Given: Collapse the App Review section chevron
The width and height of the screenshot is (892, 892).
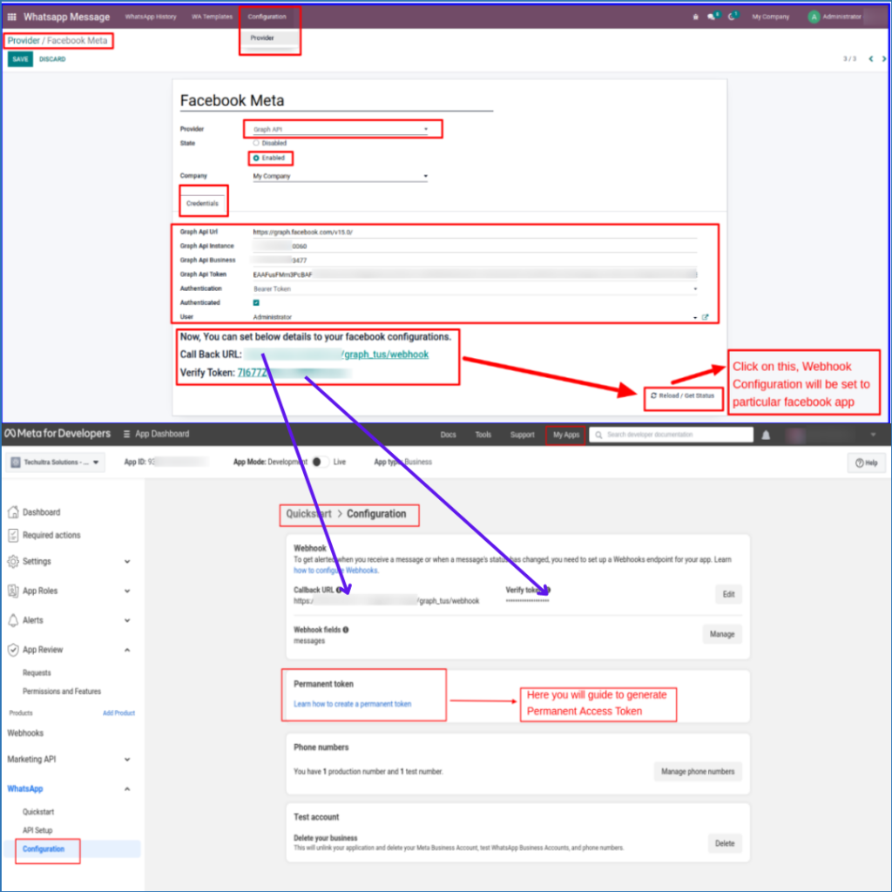Looking at the screenshot, I should [127, 650].
